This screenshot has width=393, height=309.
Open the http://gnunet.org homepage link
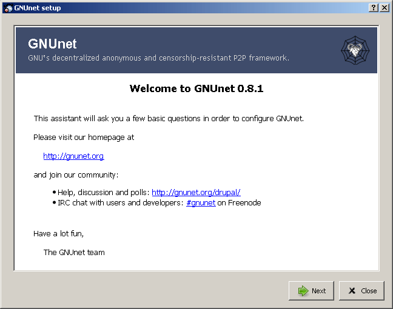[73, 156]
